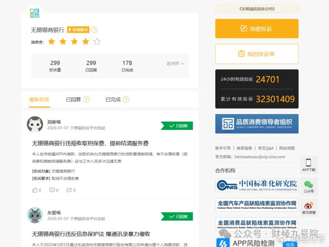Open the 常见Q&A link

point(266,148)
